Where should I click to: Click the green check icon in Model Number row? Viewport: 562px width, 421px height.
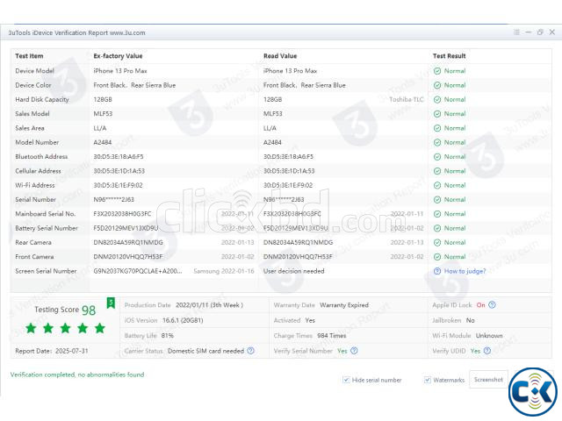click(437, 142)
